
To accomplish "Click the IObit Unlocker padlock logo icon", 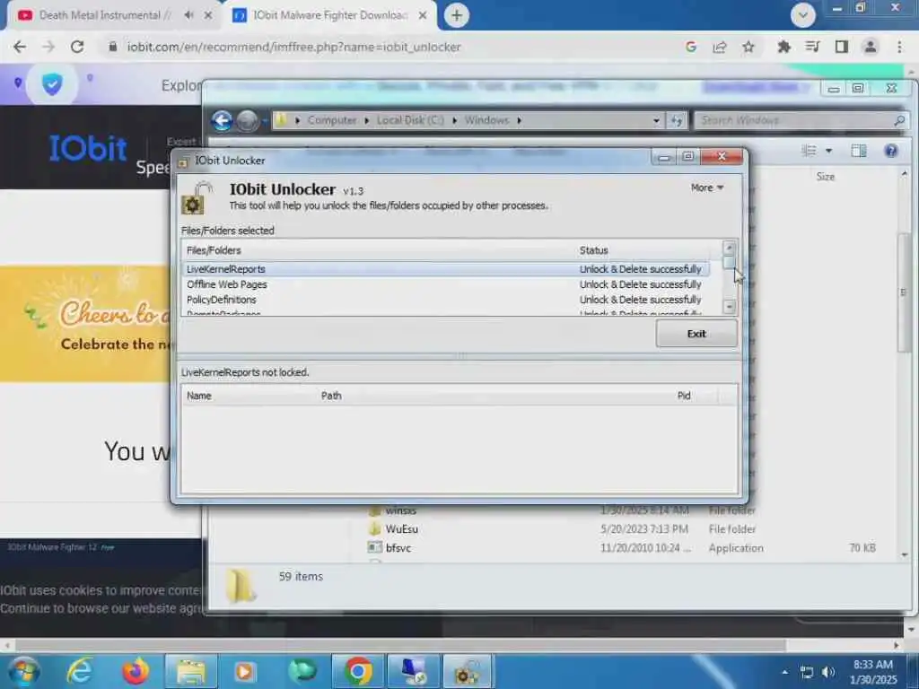I will [196, 198].
